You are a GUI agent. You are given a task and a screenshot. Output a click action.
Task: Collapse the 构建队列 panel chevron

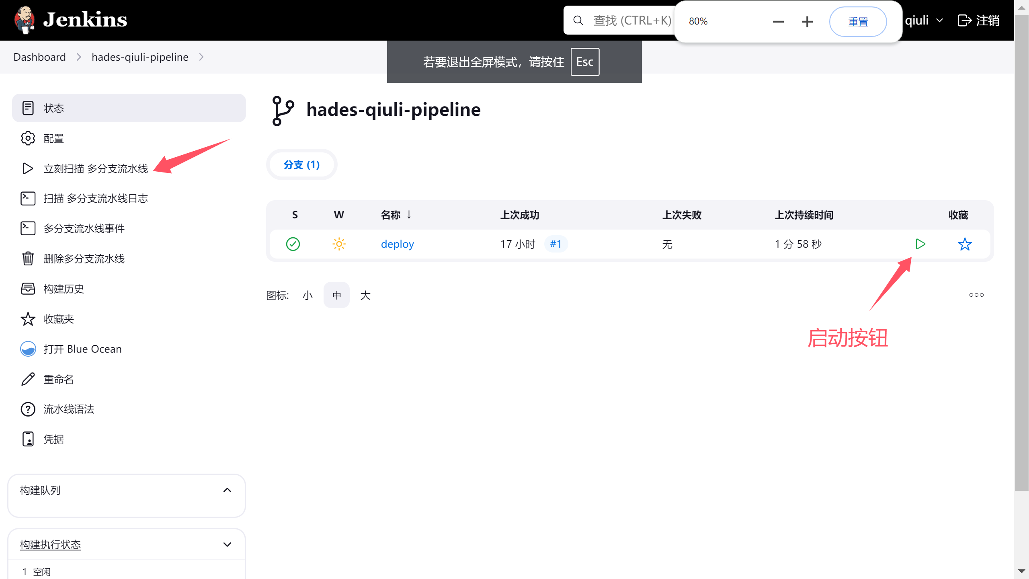[x=227, y=490]
